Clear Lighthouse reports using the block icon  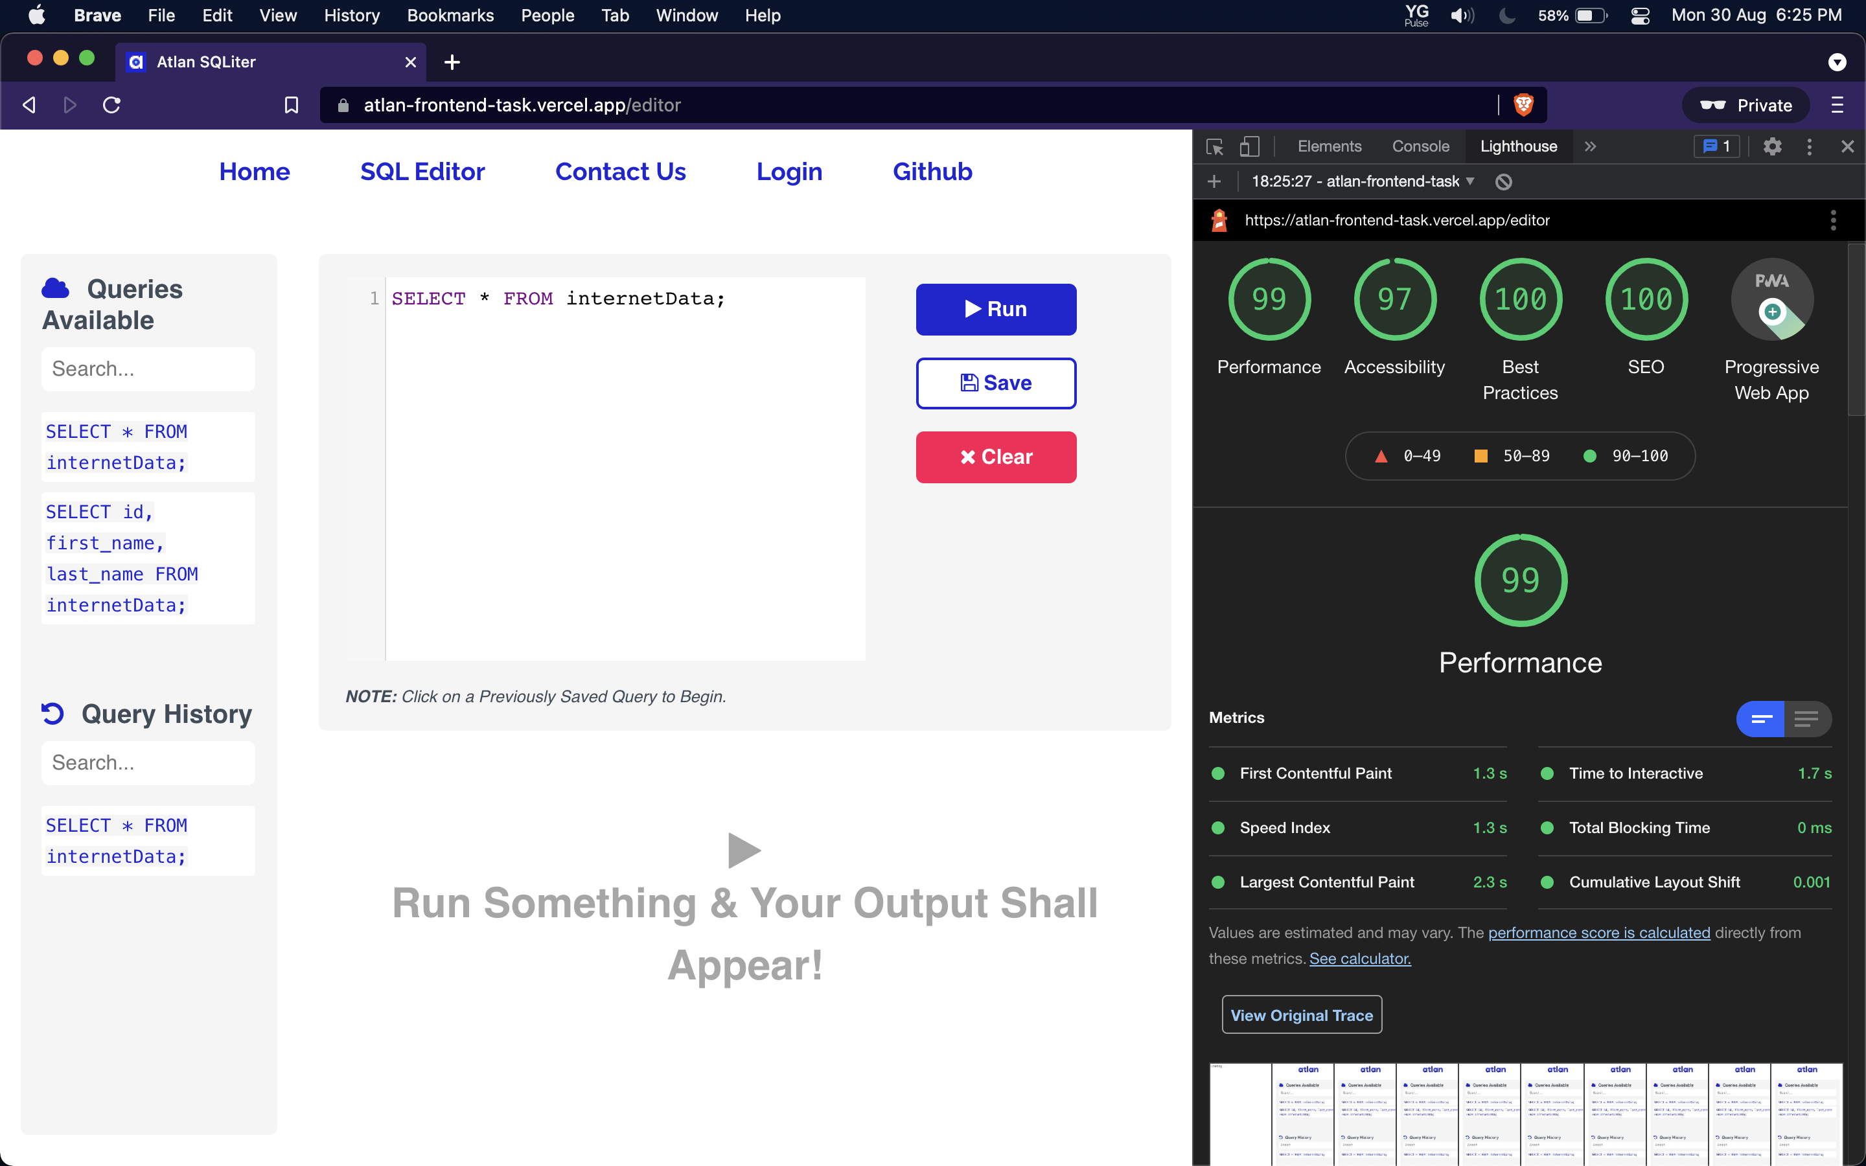pos(1504,182)
